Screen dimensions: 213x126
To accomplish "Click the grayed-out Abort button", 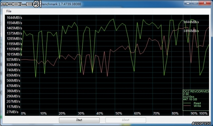I will [x=126, y=120].
